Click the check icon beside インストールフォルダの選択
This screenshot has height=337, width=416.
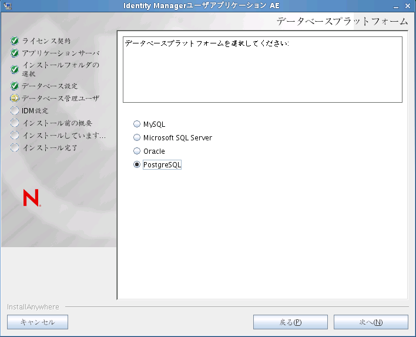click(x=15, y=69)
